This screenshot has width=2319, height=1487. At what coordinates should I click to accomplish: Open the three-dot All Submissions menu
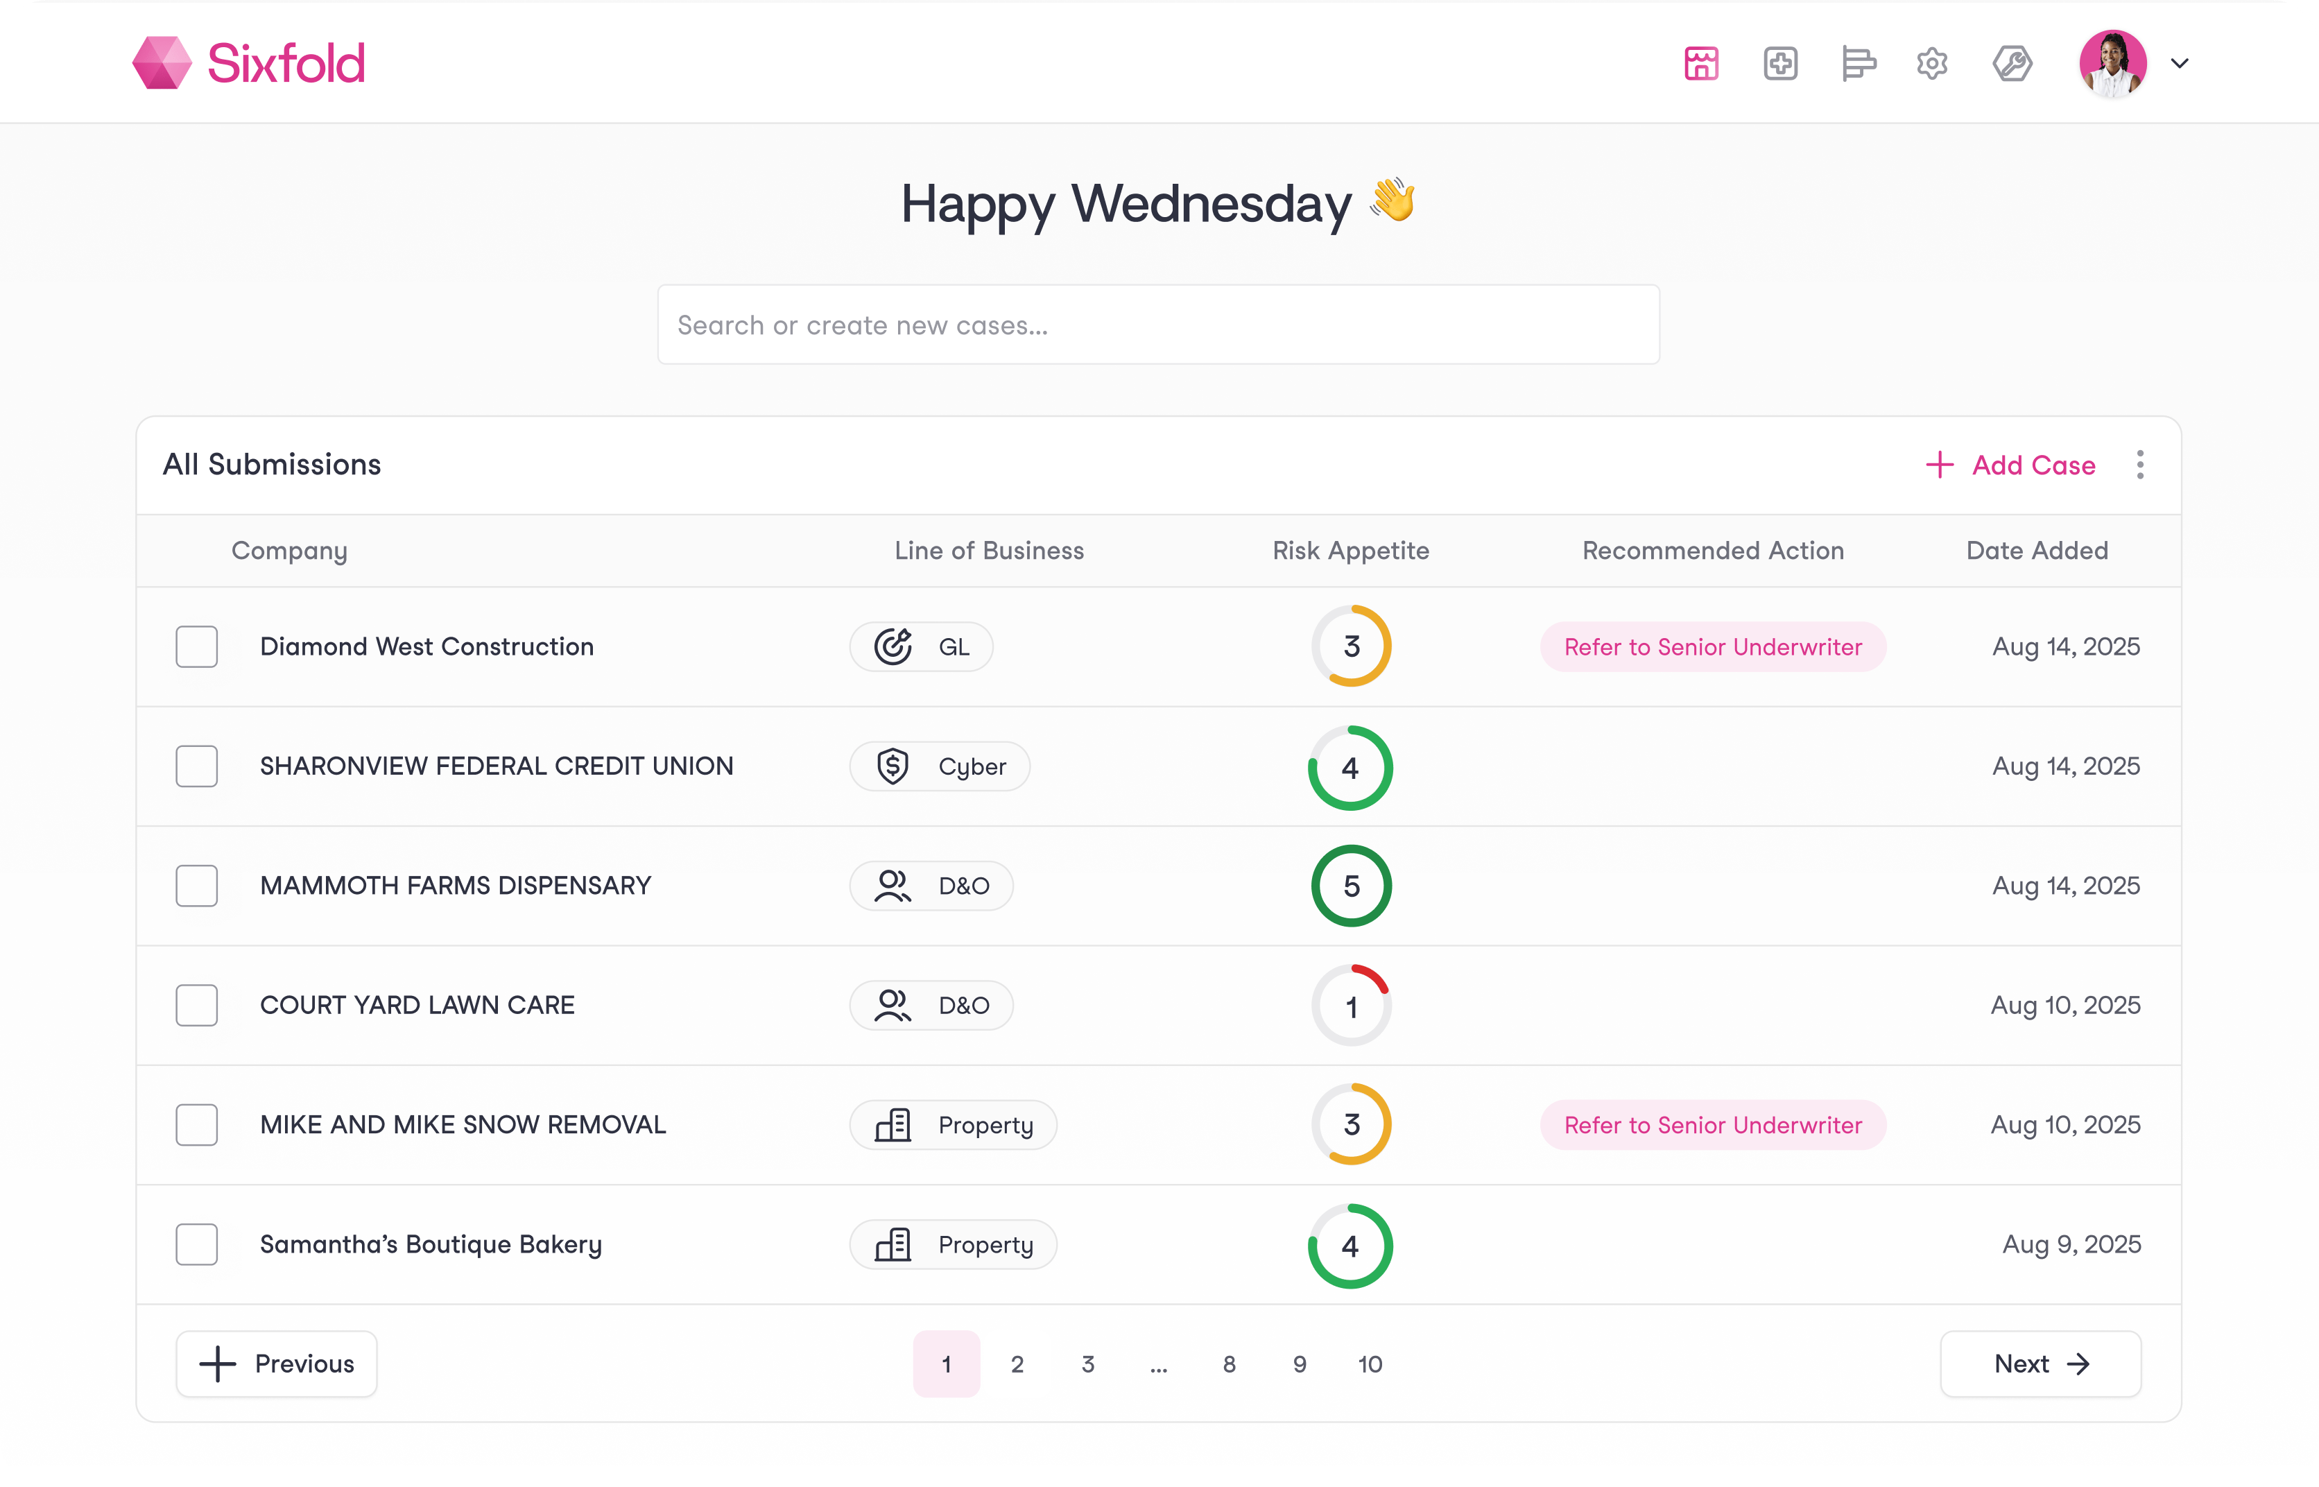click(2140, 465)
